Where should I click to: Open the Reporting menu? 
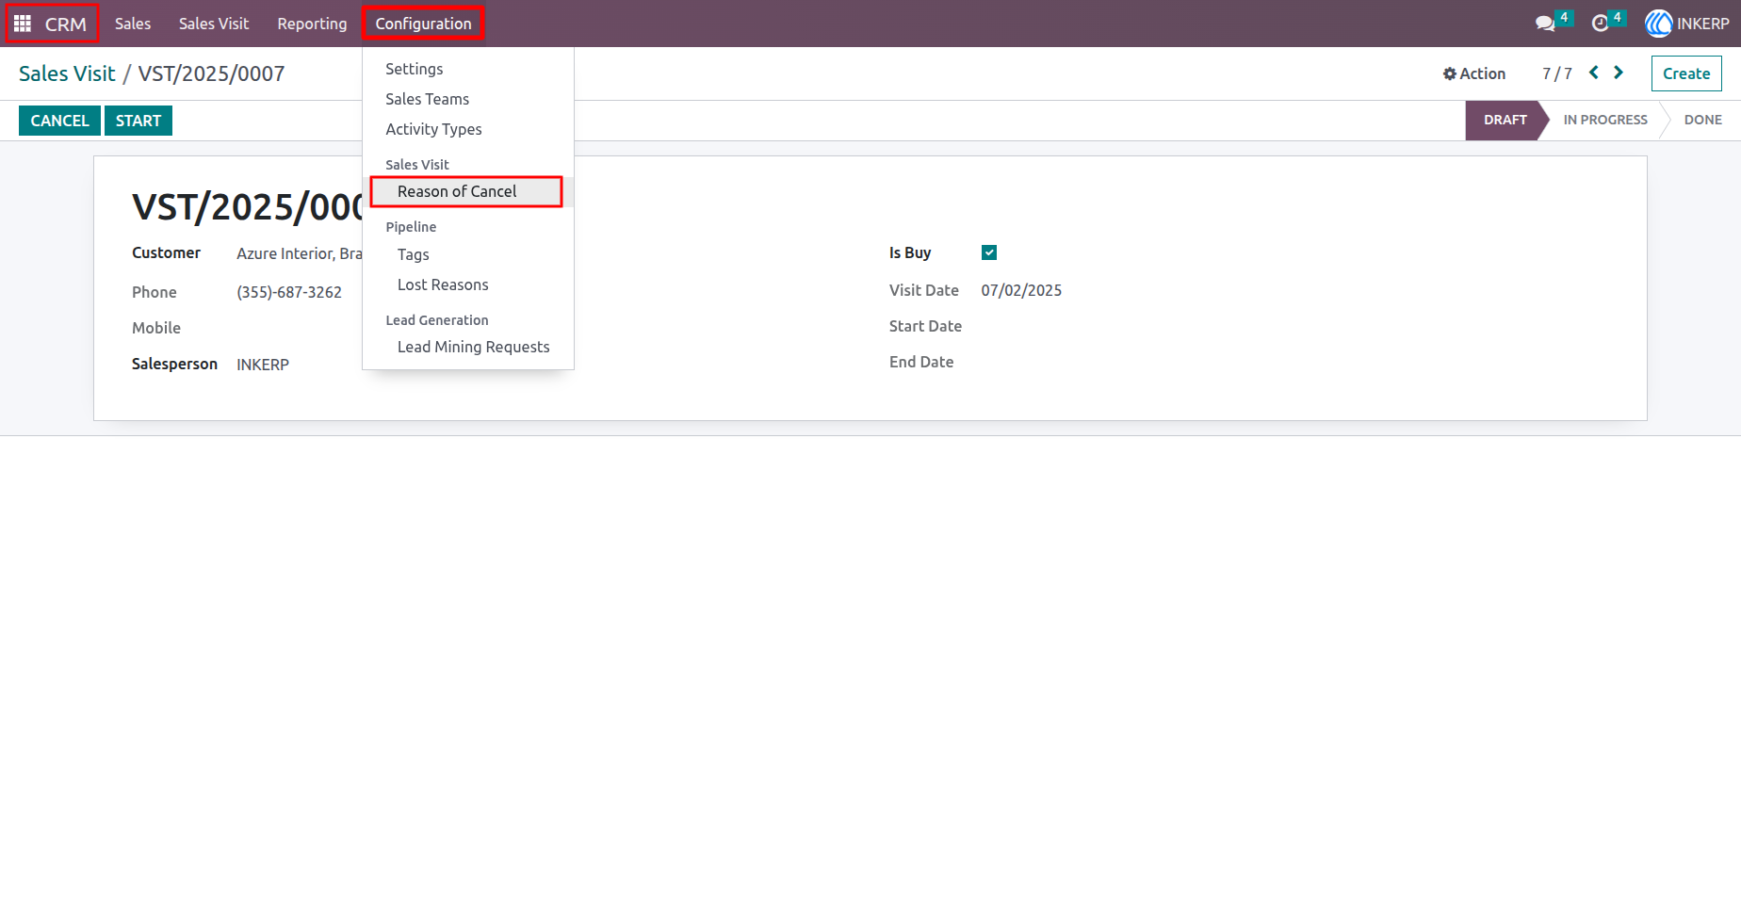point(312,24)
